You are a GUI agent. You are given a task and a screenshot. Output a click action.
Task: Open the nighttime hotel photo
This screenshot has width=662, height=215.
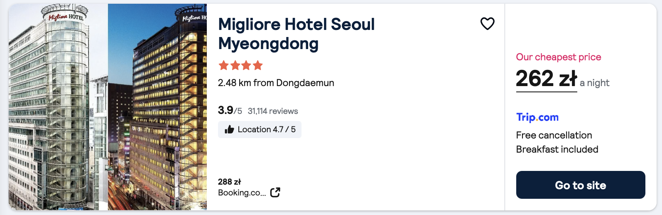157,107
